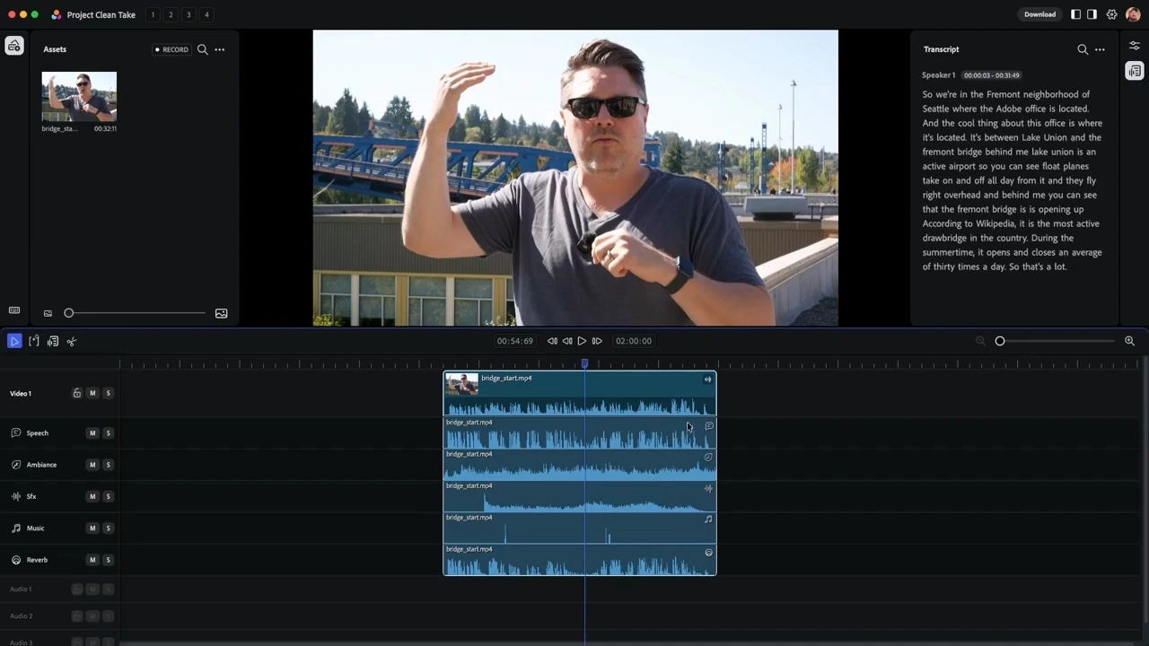Image resolution: width=1149 pixels, height=646 pixels.
Task: Open the settings gear in top bar
Action: coord(1111,14)
